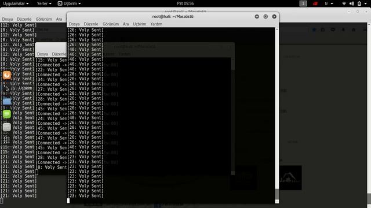Launch the green notes app in the dock
Screen dimensions: 371x208
pyautogui.click(x=6, y=114)
